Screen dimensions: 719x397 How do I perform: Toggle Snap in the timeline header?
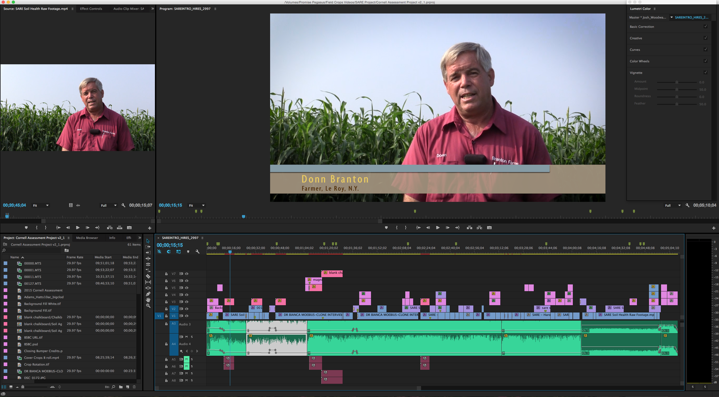point(169,252)
